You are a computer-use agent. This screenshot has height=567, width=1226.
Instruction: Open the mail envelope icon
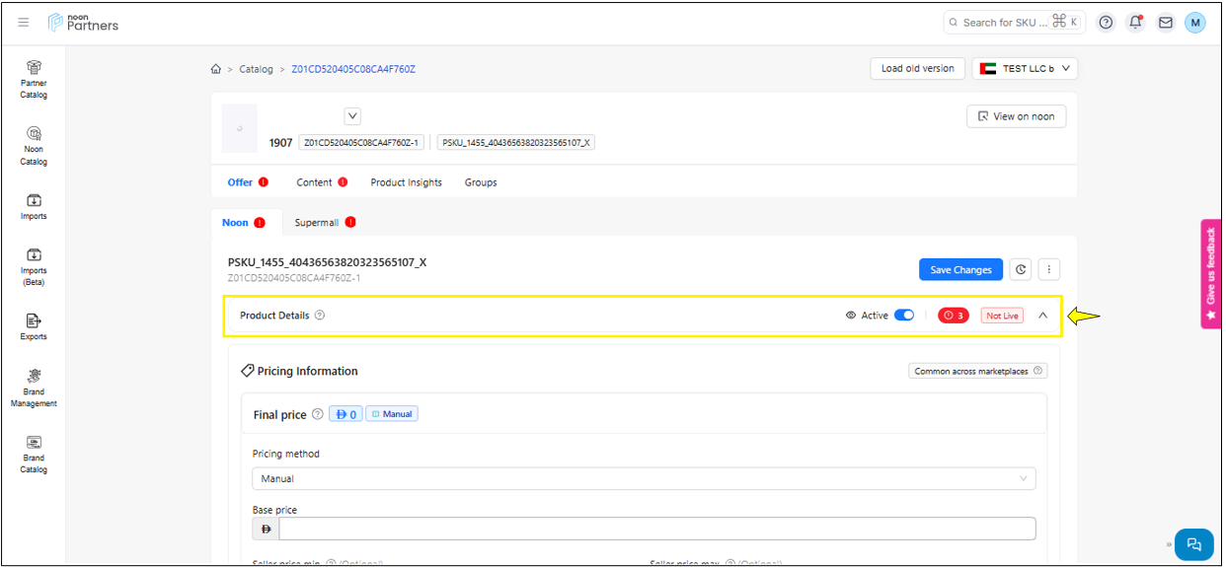[1165, 23]
